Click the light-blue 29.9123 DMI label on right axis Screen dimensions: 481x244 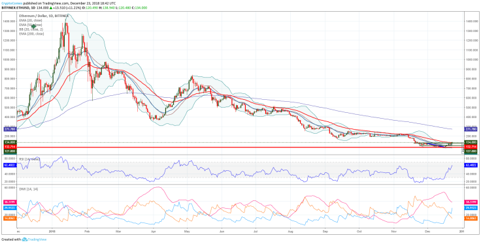(x=471, y=208)
